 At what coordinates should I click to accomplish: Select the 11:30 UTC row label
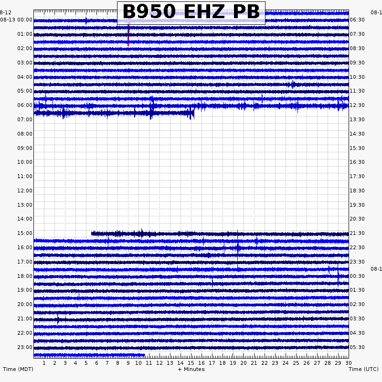pyautogui.click(x=357, y=91)
